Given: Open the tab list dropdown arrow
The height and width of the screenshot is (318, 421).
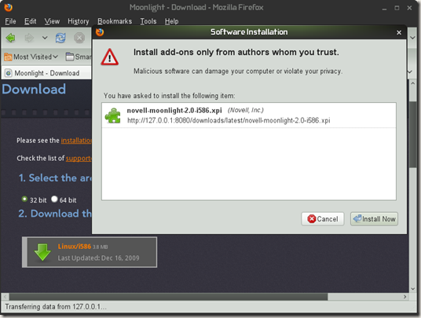Looking at the screenshot, I should (x=410, y=71).
